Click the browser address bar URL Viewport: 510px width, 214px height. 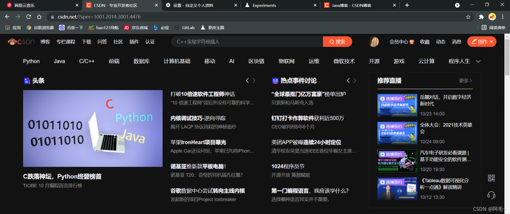coord(99,17)
